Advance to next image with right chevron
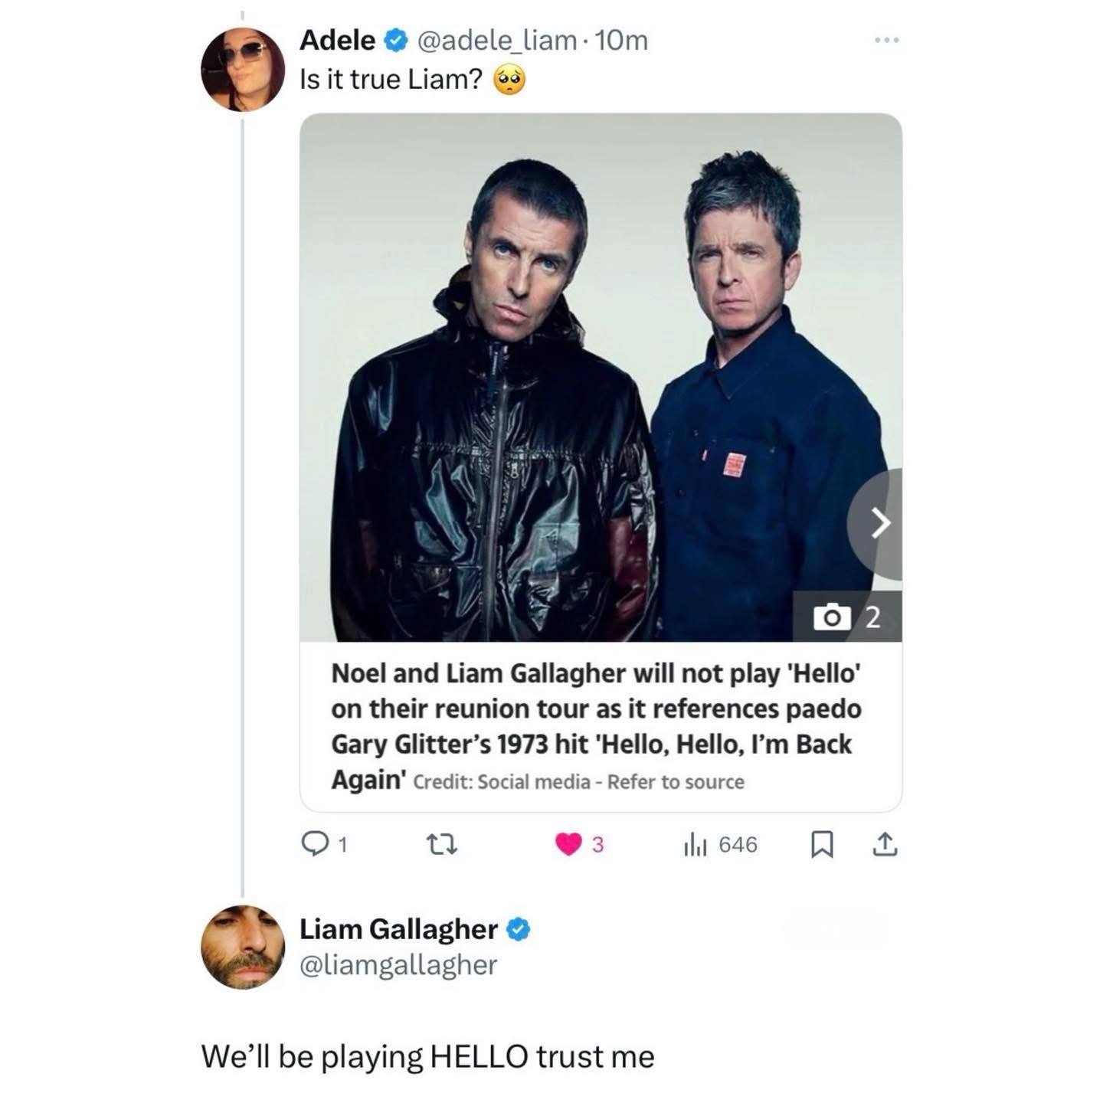The height and width of the screenshot is (1103, 1103). [x=878, y=524]
